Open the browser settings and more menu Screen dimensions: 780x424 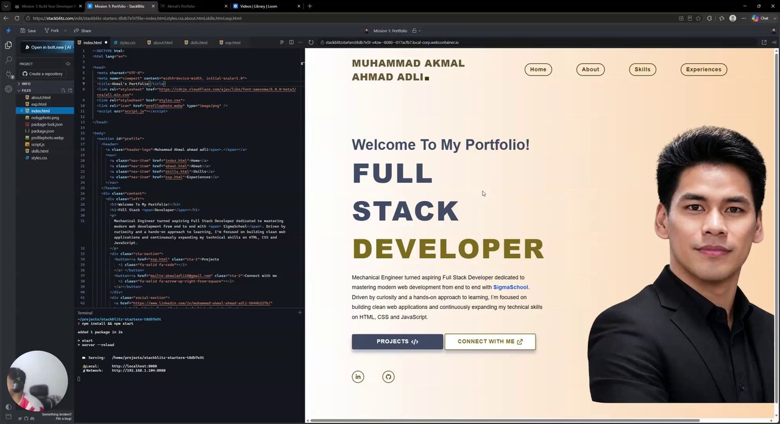coord(744,18)
